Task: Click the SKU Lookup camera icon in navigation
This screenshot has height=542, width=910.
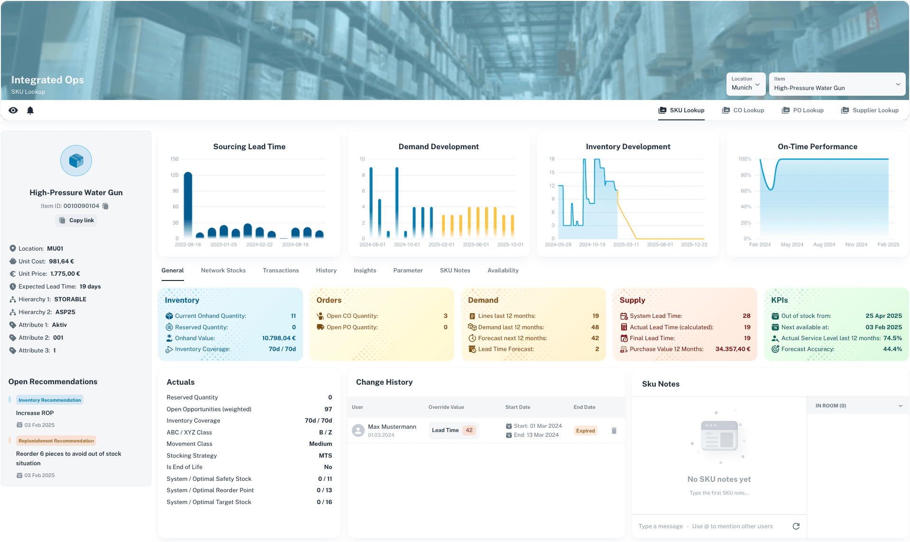Action: [x=662, y=110]
